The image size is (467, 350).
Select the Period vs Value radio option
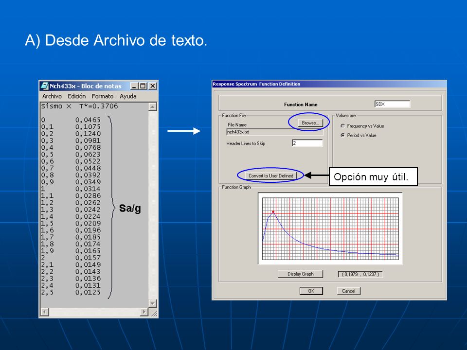(x=343, y=135)
